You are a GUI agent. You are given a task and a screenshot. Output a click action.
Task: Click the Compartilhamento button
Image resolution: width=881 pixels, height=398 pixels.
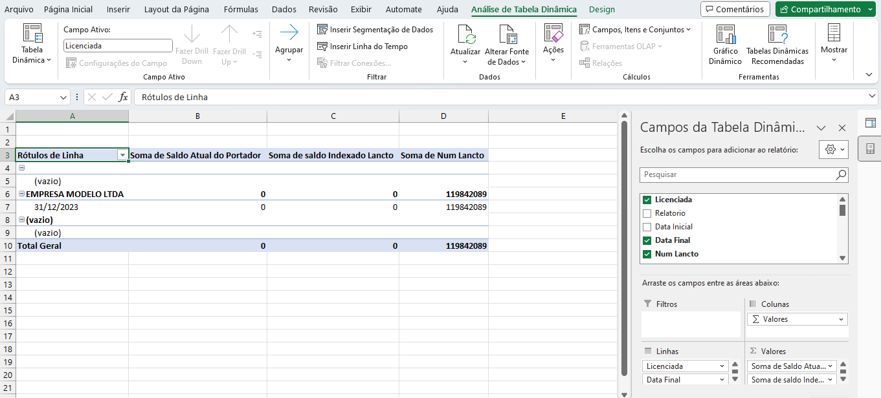point(827,9)
